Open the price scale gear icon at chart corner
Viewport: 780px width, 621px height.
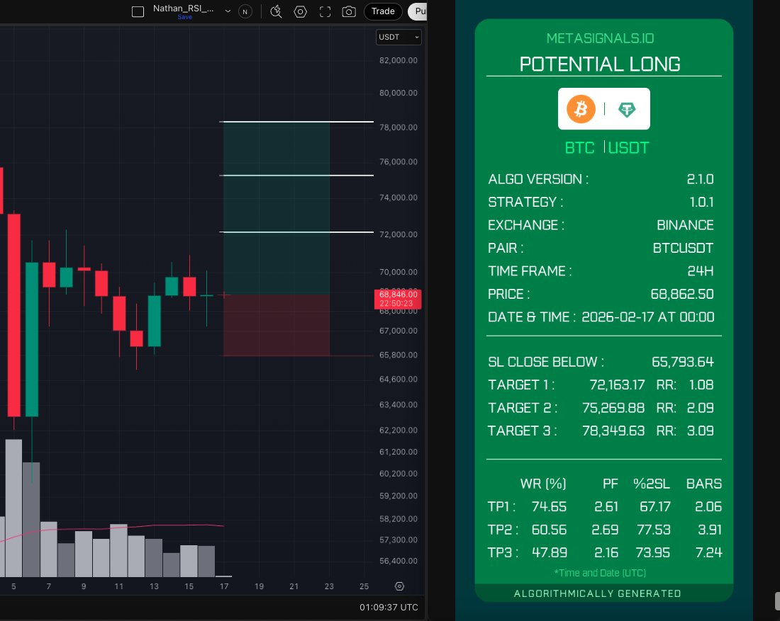click(x=399, y=586)
